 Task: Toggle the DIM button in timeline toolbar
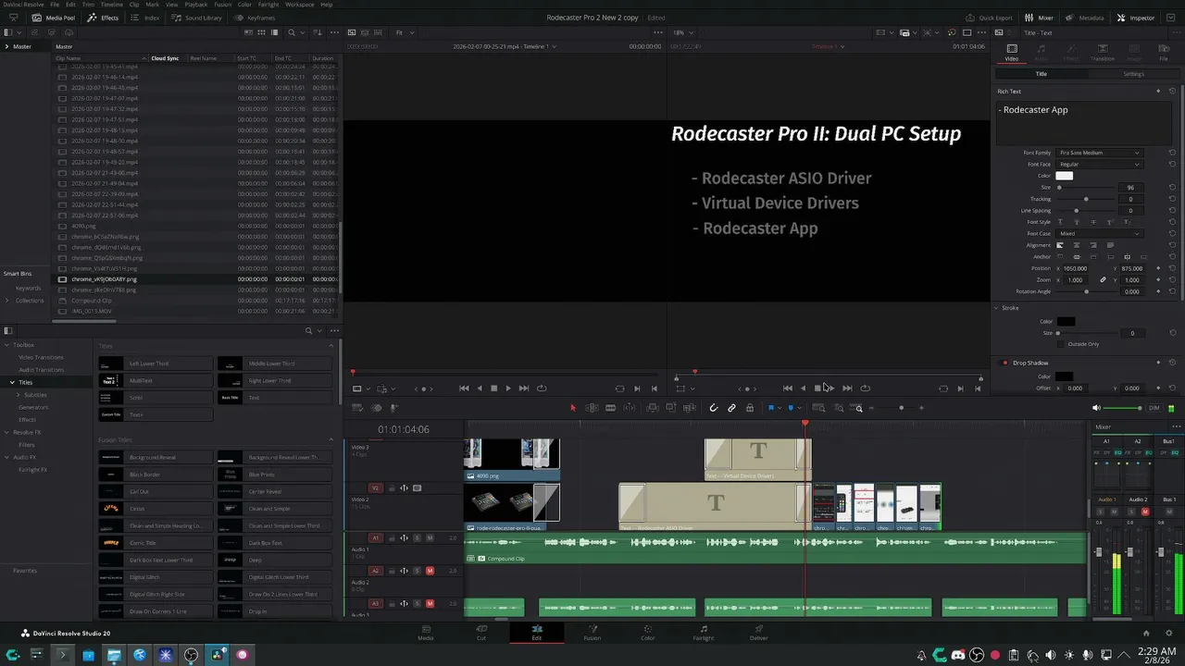[x=1154, y=408]
